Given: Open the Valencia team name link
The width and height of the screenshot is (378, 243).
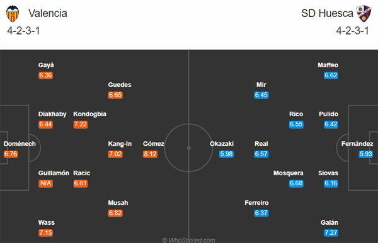Looking at the screenshot, I should pos(48,13).
